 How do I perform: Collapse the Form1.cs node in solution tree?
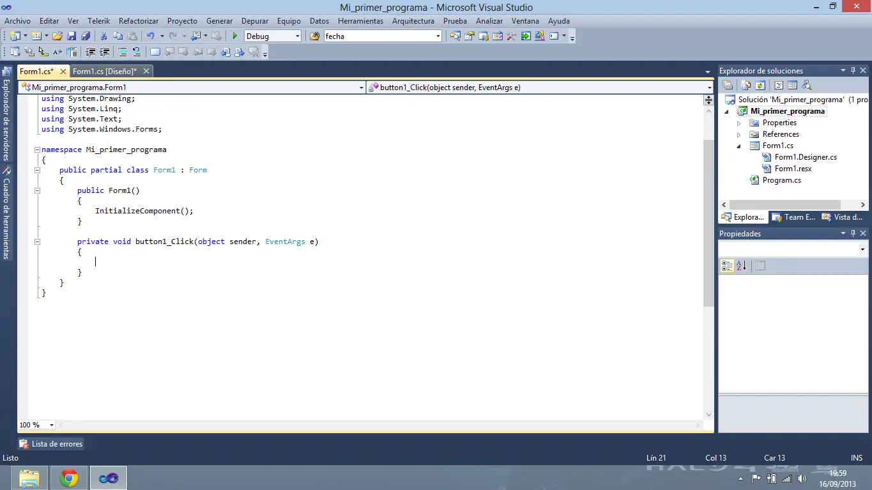(739, 146)
